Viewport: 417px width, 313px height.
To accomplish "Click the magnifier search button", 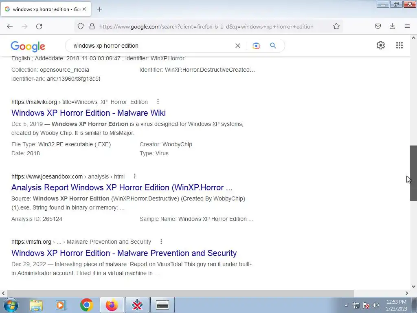I will [273, 46].
